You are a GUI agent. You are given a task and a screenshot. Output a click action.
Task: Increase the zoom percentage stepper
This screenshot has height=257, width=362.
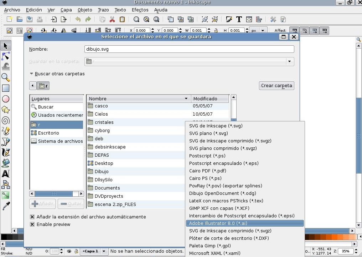tap(356, 250)
